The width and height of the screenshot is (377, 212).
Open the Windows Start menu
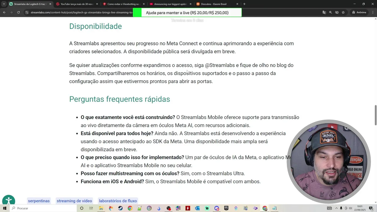[x=4, y=208]
